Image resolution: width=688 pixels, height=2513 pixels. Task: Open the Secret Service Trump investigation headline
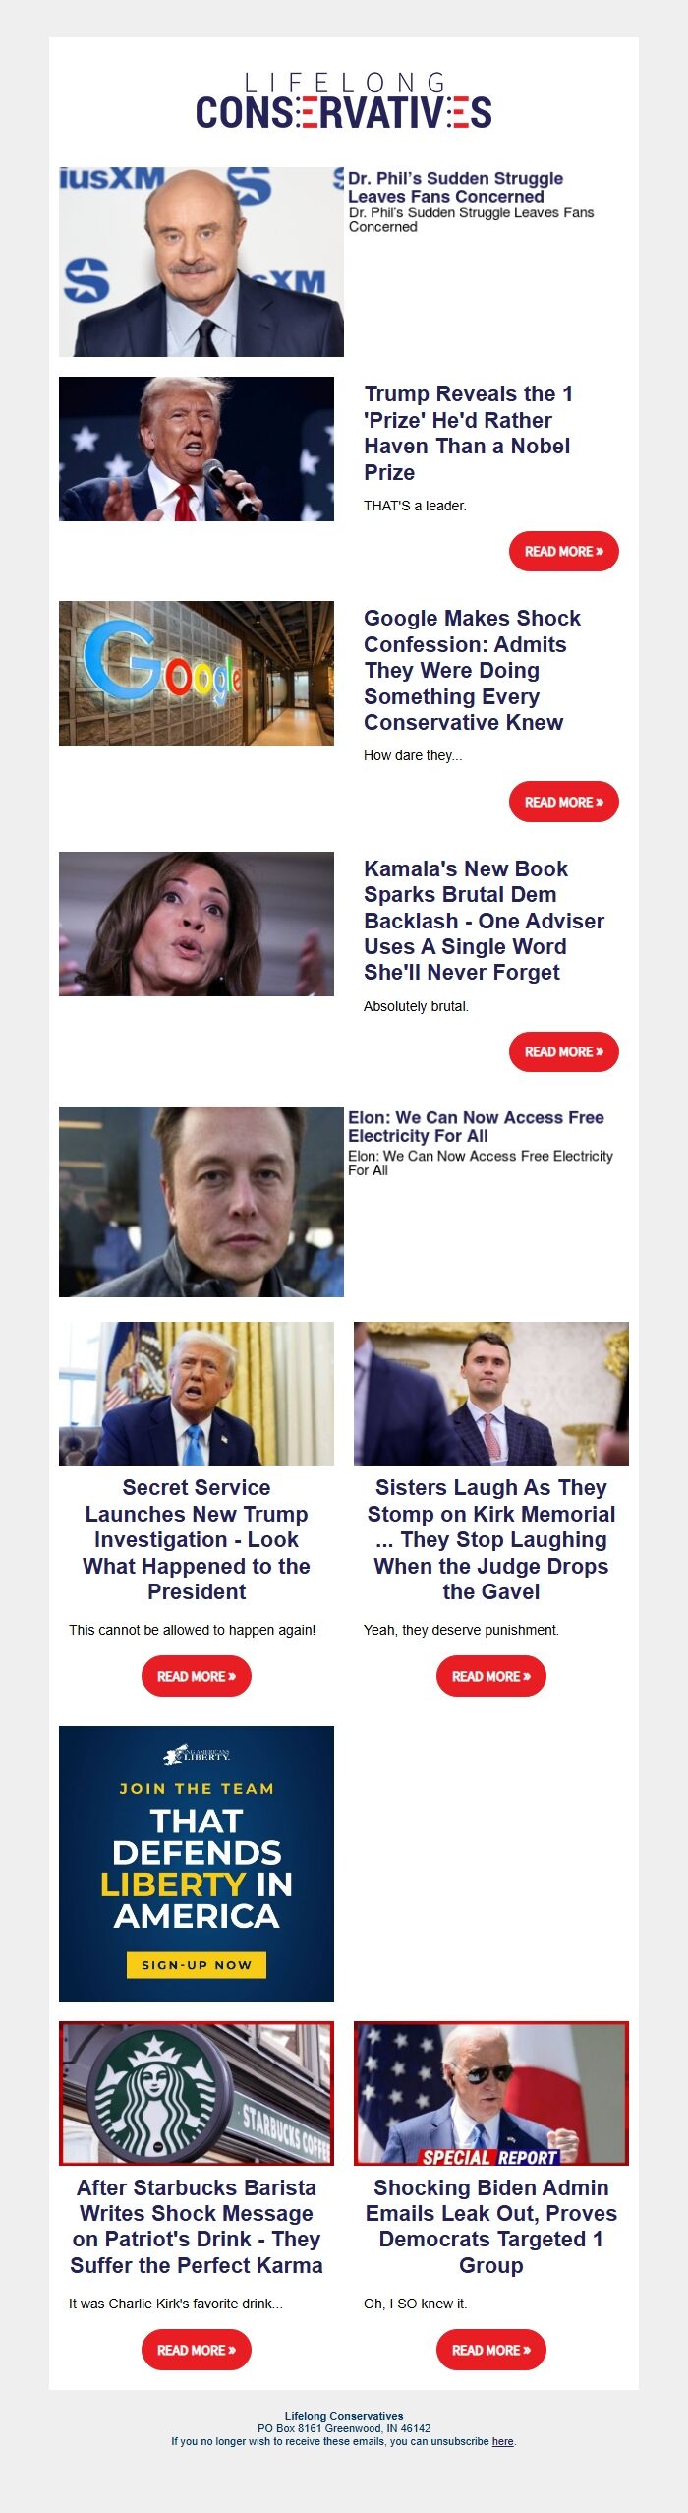197,1539
